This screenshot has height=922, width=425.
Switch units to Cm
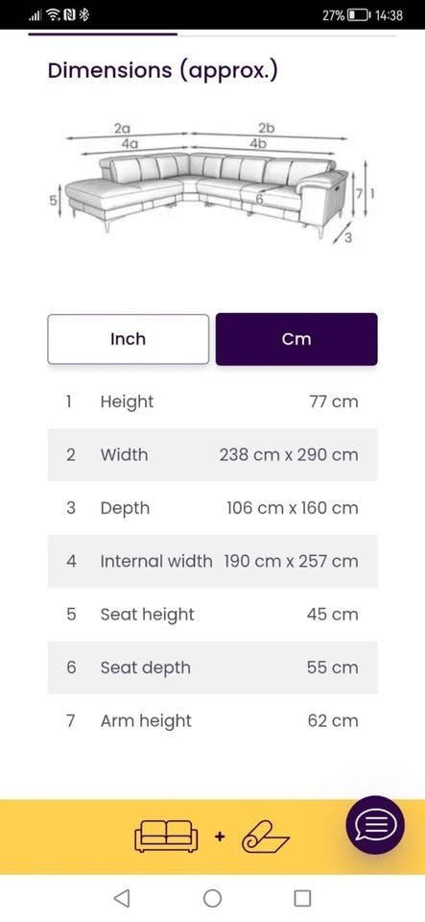click(296, 339)
